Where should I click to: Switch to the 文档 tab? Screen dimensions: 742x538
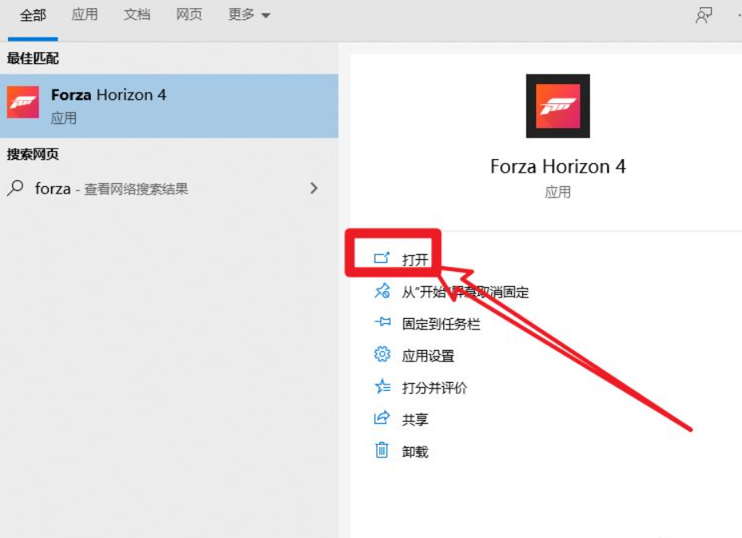(x=137, y=14)
